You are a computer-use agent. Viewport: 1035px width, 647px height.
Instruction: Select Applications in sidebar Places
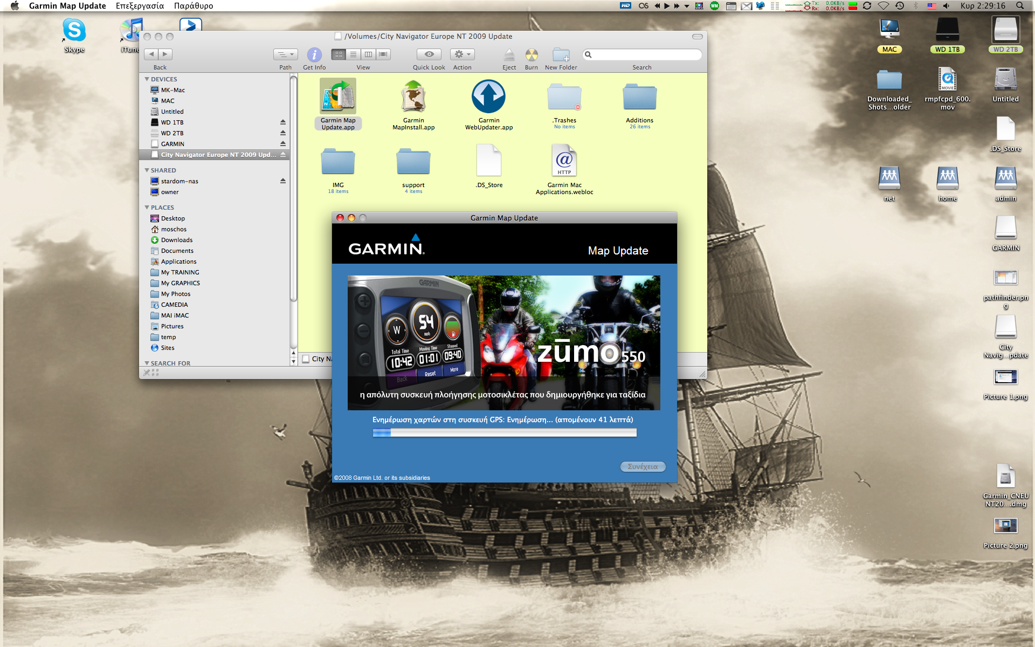pos(215,261)
